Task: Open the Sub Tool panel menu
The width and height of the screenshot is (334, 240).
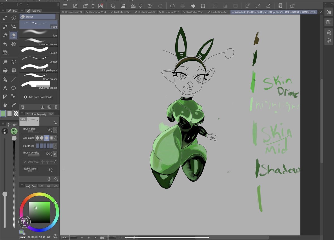Action: pos(22,11)
